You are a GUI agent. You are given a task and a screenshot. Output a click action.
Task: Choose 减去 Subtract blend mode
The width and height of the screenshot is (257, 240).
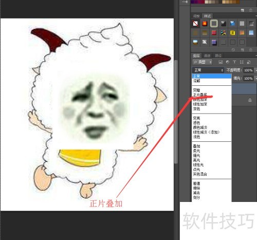196,193
